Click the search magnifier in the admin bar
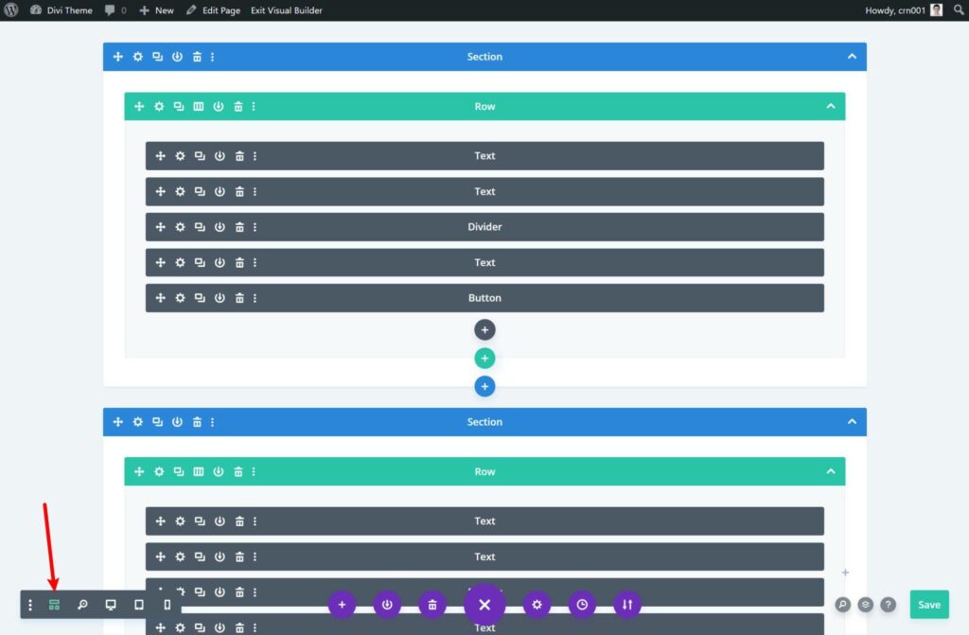Image resolution: width=969 pixels, height=635 pixels. [959, 9]
